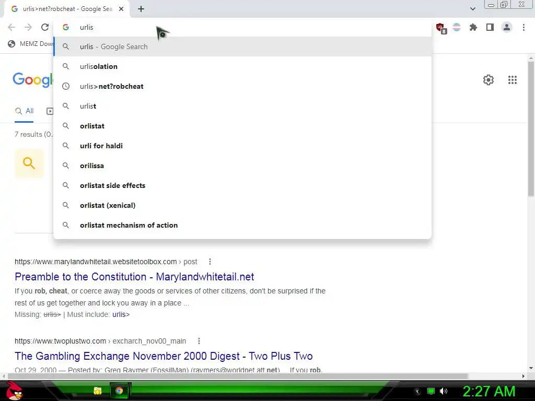Click the scroll right arrow
The height and width of the screenshot is (401, 535).
coord(524,376)
